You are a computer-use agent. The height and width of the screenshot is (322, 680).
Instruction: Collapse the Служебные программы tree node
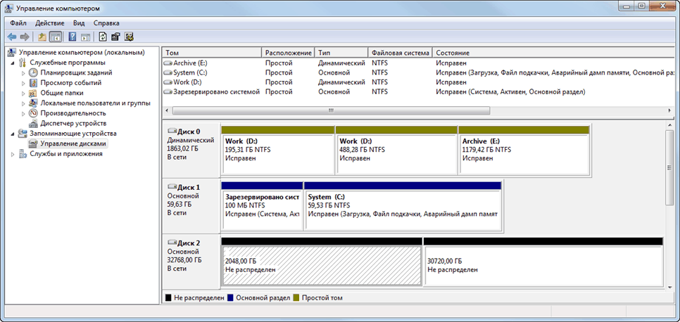(x=13, y=63)
